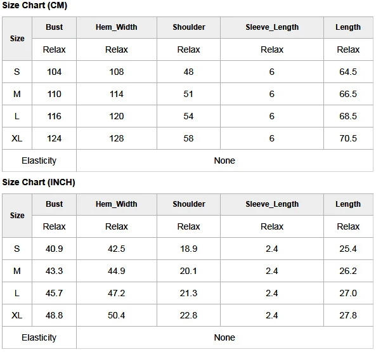
Task: Select the M size row label in INCH chart
Action: coord(16,271)
